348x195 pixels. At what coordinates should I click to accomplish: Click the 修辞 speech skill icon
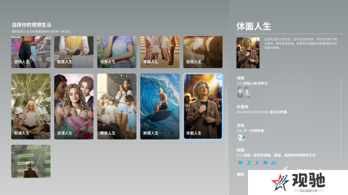[x=240, y=163]
